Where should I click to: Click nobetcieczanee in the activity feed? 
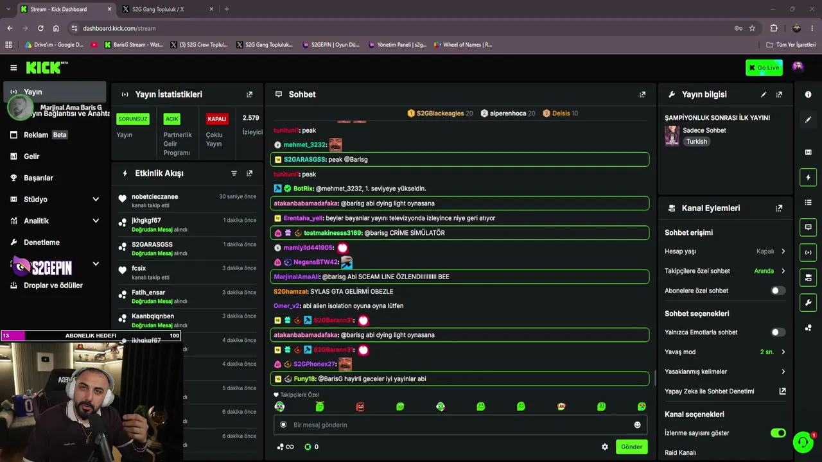(x=155, y=197)
